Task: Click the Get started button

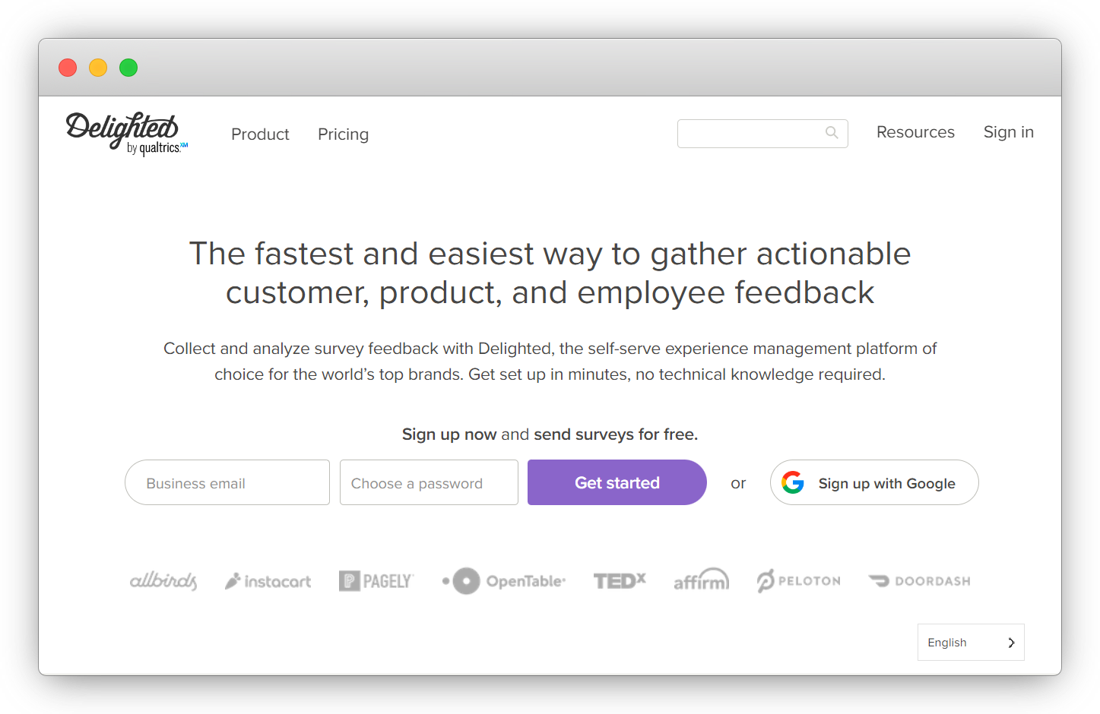Action: (x=617, y=482)
